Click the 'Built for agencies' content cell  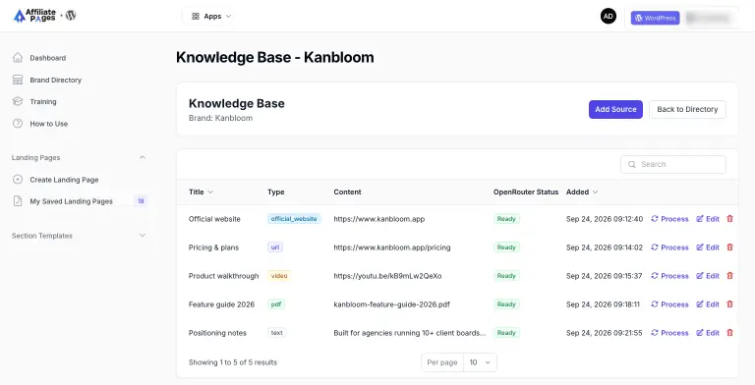[410, 333]
